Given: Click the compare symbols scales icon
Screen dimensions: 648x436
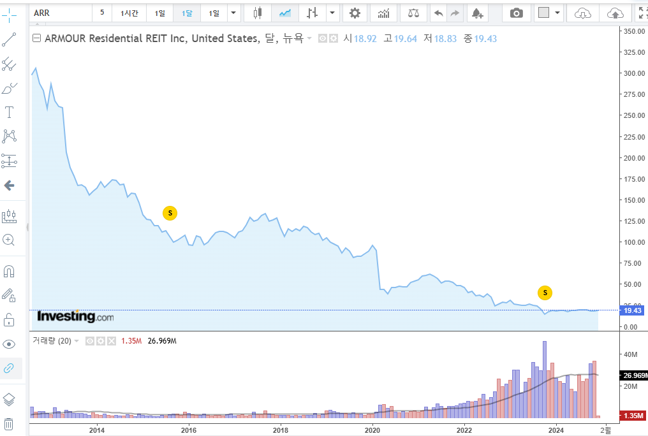Looking at the screenshot, I should pos(413,13).
